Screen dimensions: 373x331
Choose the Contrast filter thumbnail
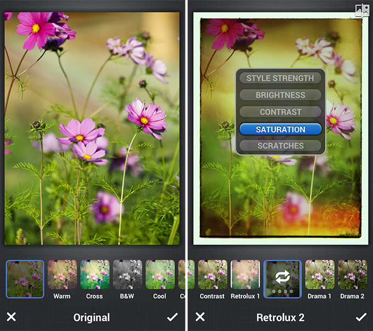coord(212,275)
